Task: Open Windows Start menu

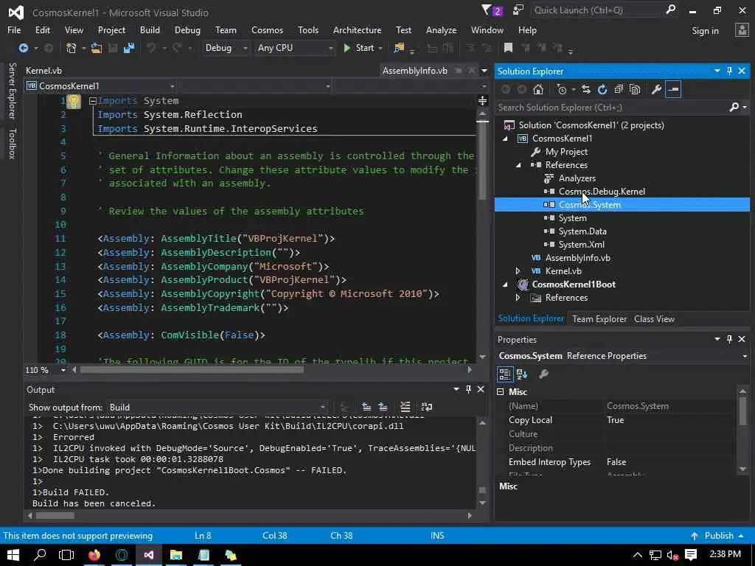Action: coord(13,555)
